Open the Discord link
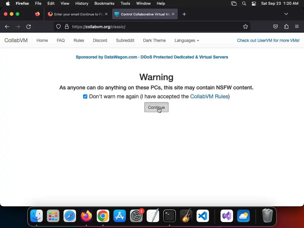Screen dimensions: 304x228 [x=100, y=40]
